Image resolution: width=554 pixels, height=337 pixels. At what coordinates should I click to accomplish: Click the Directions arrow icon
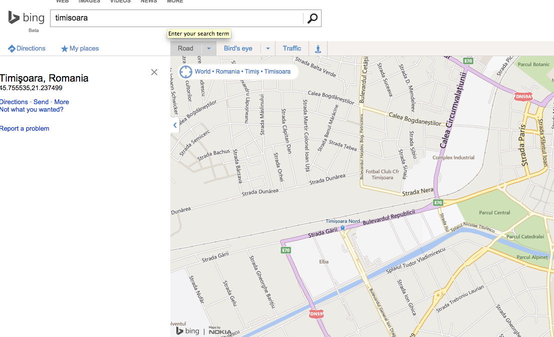[x=12, y=49]
